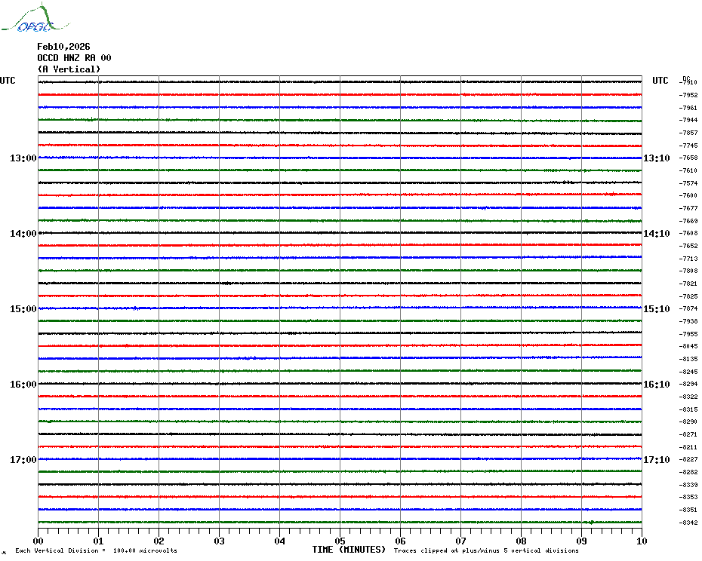702x561 pixels.
Task: Click the (A Vertical) channel label
Action: point(69,69)
